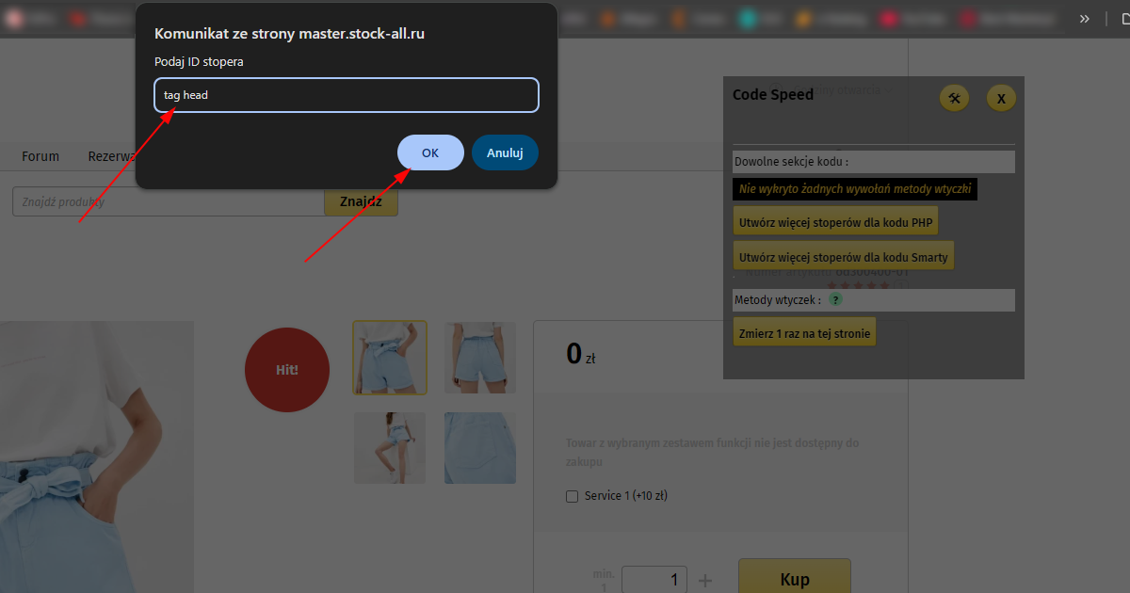
Task: Click Zmierz 1 raz na tej stronie
Action: tap(804, 332)
